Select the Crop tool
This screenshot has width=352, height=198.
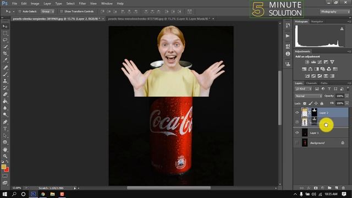point(5,53)
